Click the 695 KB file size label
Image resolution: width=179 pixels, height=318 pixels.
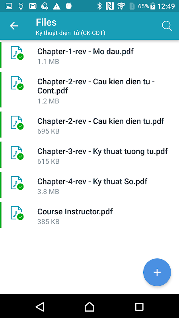48,131
